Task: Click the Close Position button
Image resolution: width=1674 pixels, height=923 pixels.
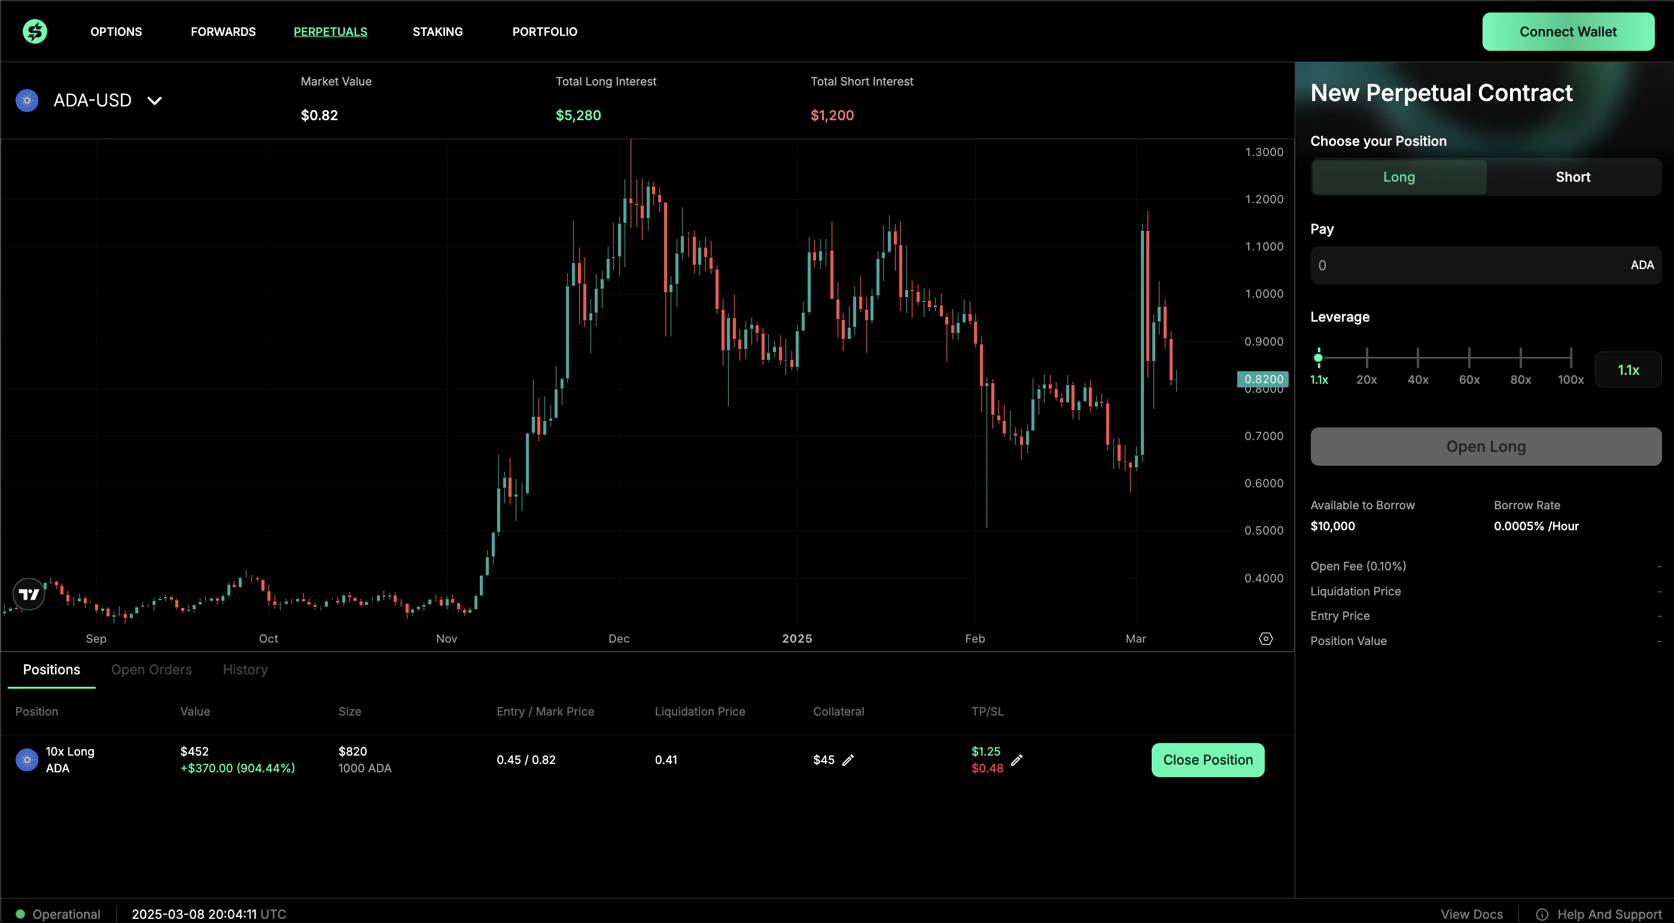Action: pos(1207,760)
